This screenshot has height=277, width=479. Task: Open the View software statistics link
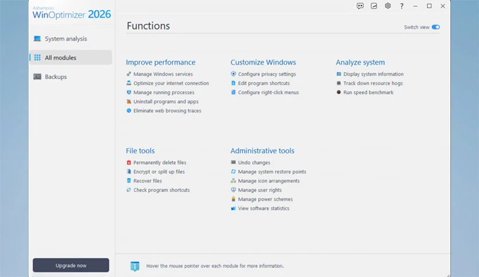(x=264, y=208)
